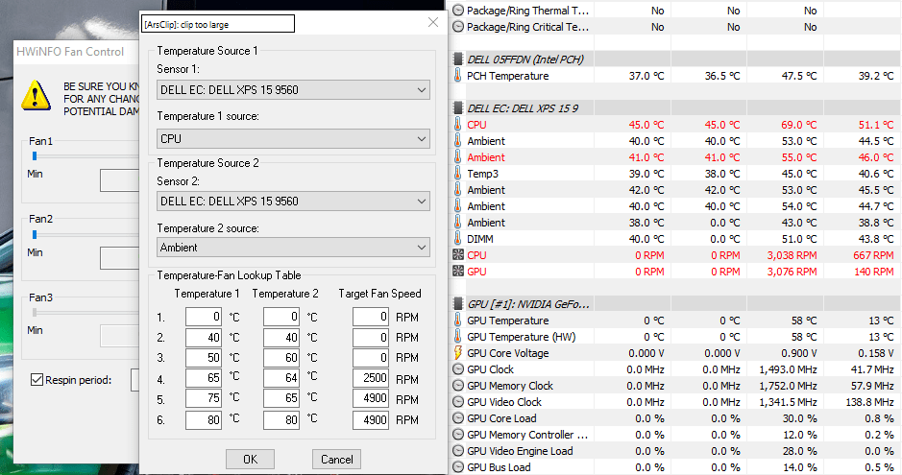The image size is (902, 475).
Task: Click the GPU Video Clock circle icon
Action: coord(458,402)
